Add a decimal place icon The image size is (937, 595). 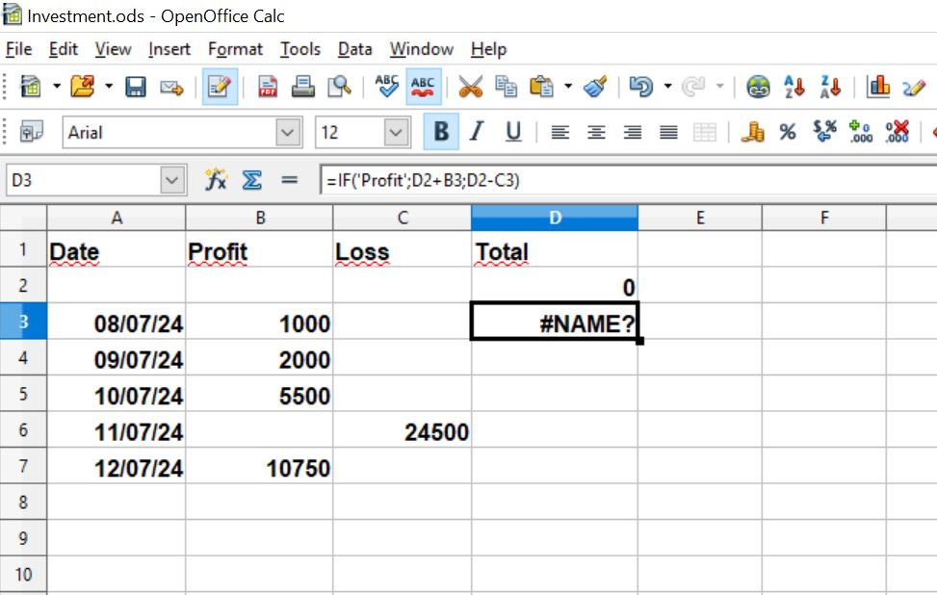[861, 132]
